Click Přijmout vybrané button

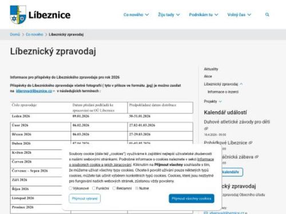pos(85,199)
